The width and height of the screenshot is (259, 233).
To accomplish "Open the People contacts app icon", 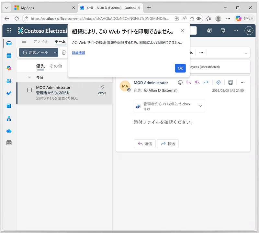I will [x=9, y=81].
